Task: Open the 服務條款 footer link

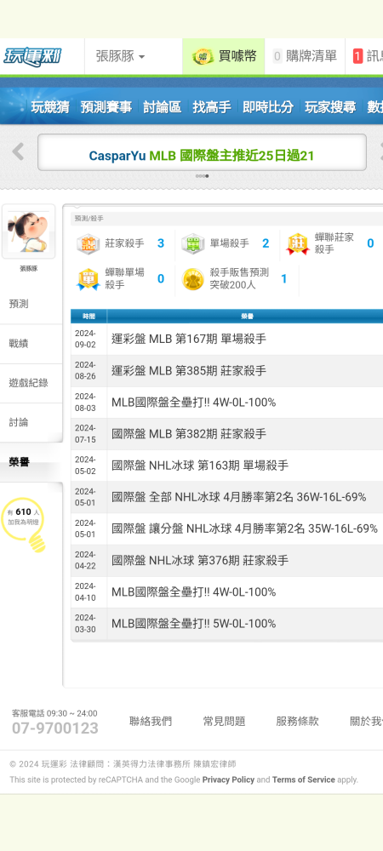Action: pos(297,722)
